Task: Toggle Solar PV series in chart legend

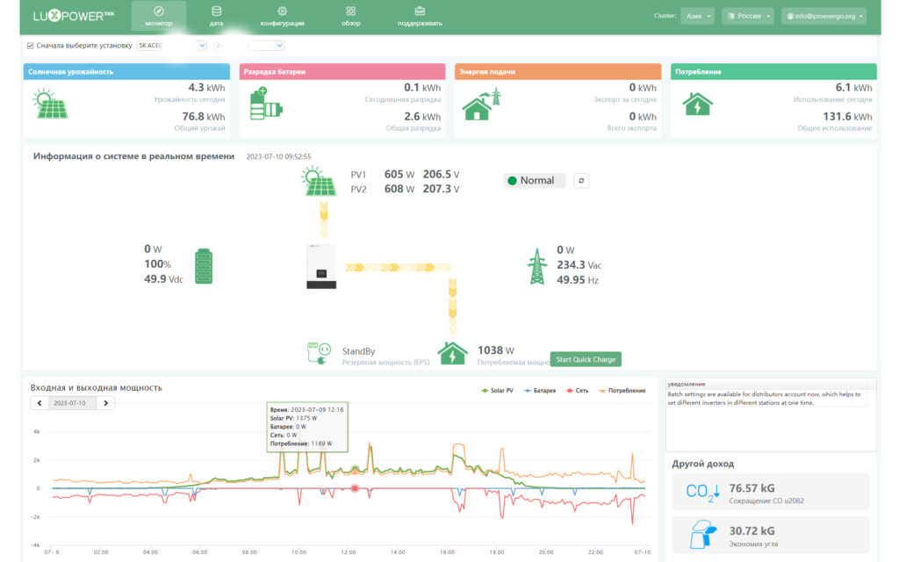Action: [497, 391]
